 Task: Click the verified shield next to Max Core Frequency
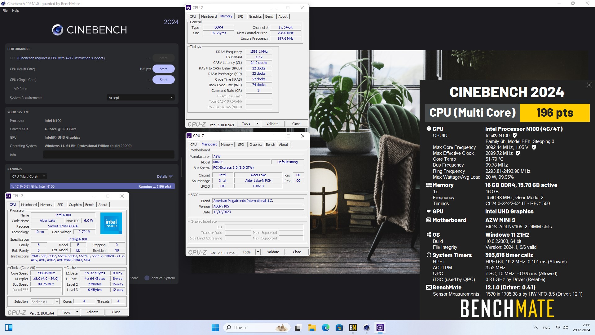click(534, 147)
